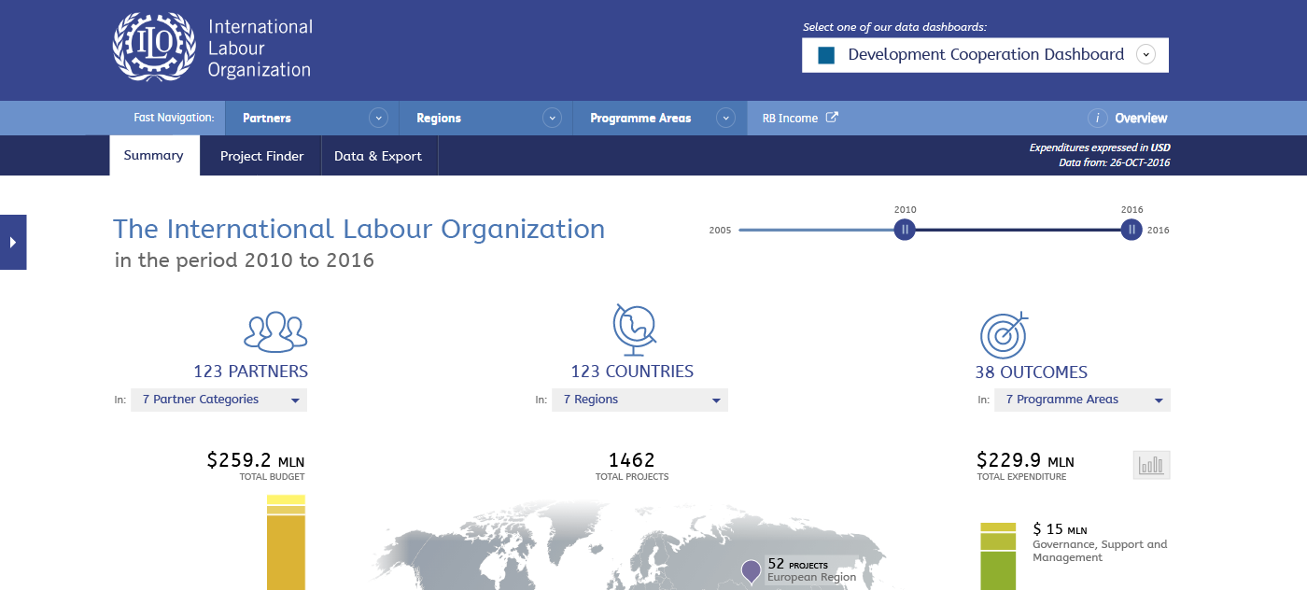This screenshot has width=1307, height=590.
Task: Click the $229.9 MLN total expenditure value
Action: [1025, 460]
